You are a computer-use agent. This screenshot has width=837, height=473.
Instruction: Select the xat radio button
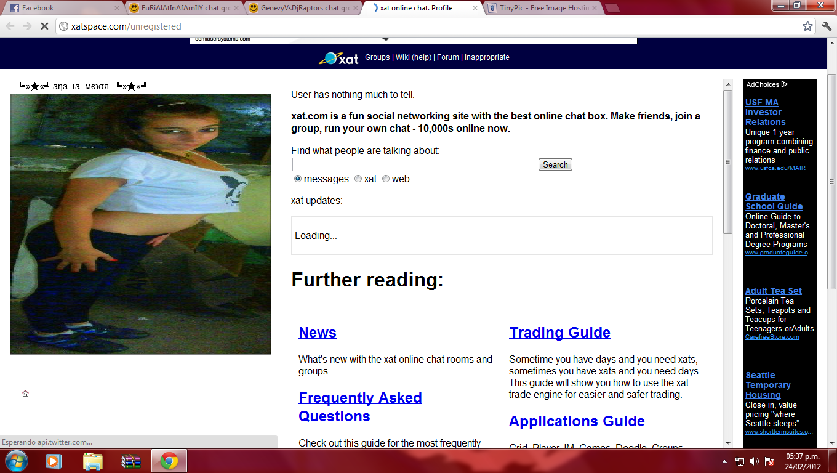click(358, 179)
